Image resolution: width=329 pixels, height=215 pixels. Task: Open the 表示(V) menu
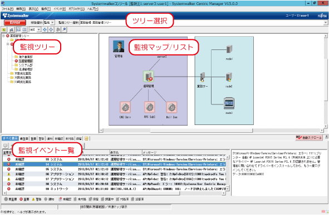coord(33,9)
